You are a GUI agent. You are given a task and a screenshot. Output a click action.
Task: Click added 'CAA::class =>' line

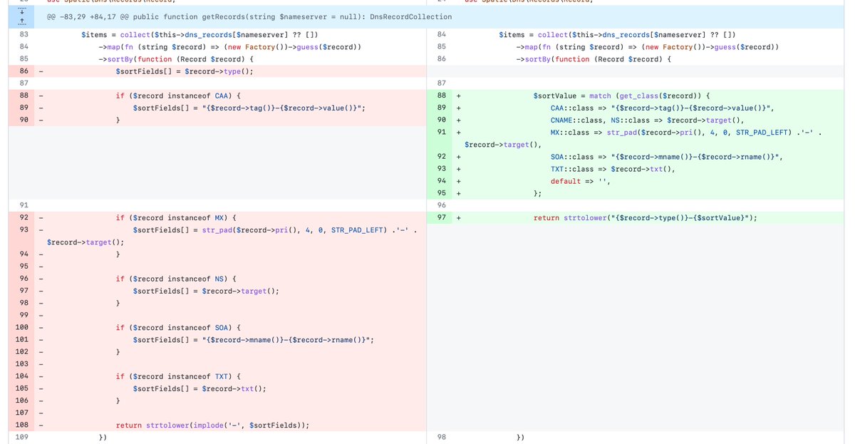click(663, 108)
